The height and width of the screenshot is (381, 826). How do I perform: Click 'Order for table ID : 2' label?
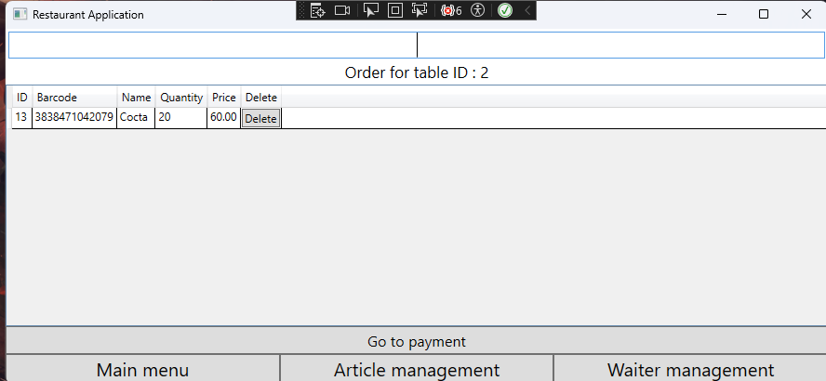coord(416,72)
